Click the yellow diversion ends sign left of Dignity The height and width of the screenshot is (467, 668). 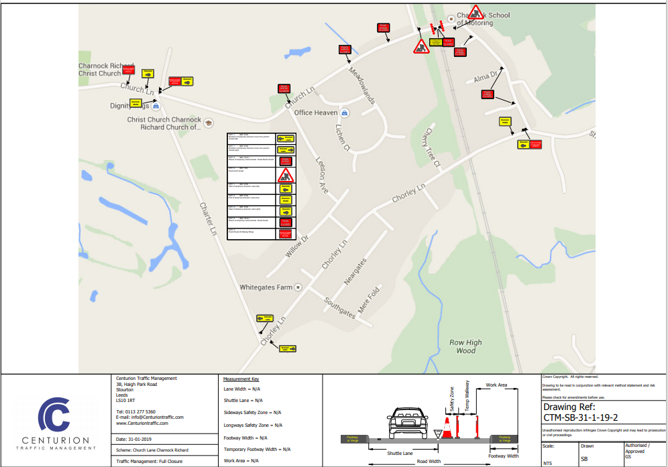pyautogui.click(x=135, y=103)
